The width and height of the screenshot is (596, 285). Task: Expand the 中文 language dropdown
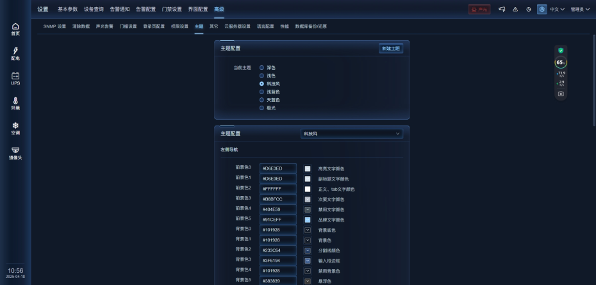coord(557,9)
